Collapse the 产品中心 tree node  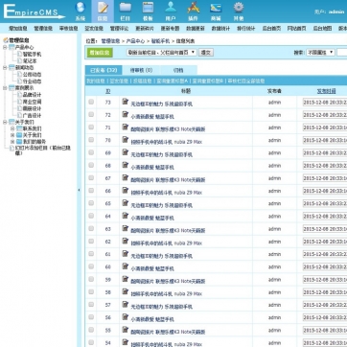(5, 47)
